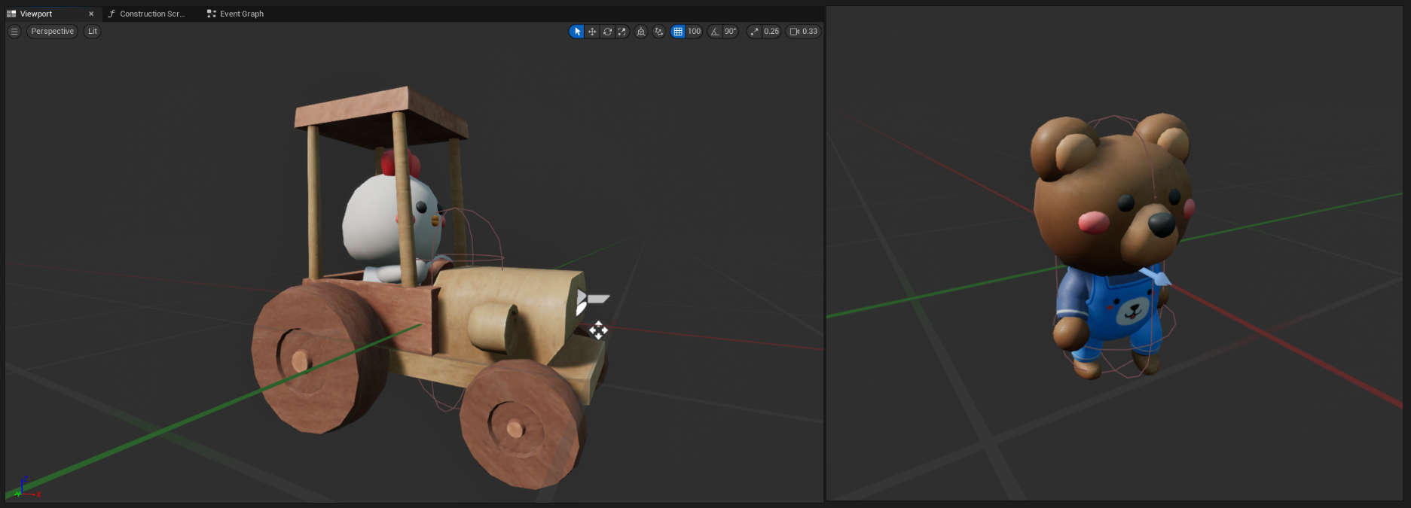Open surface snapping options icon
Viewport: 1411px width, 508px height.
[659, 32]
